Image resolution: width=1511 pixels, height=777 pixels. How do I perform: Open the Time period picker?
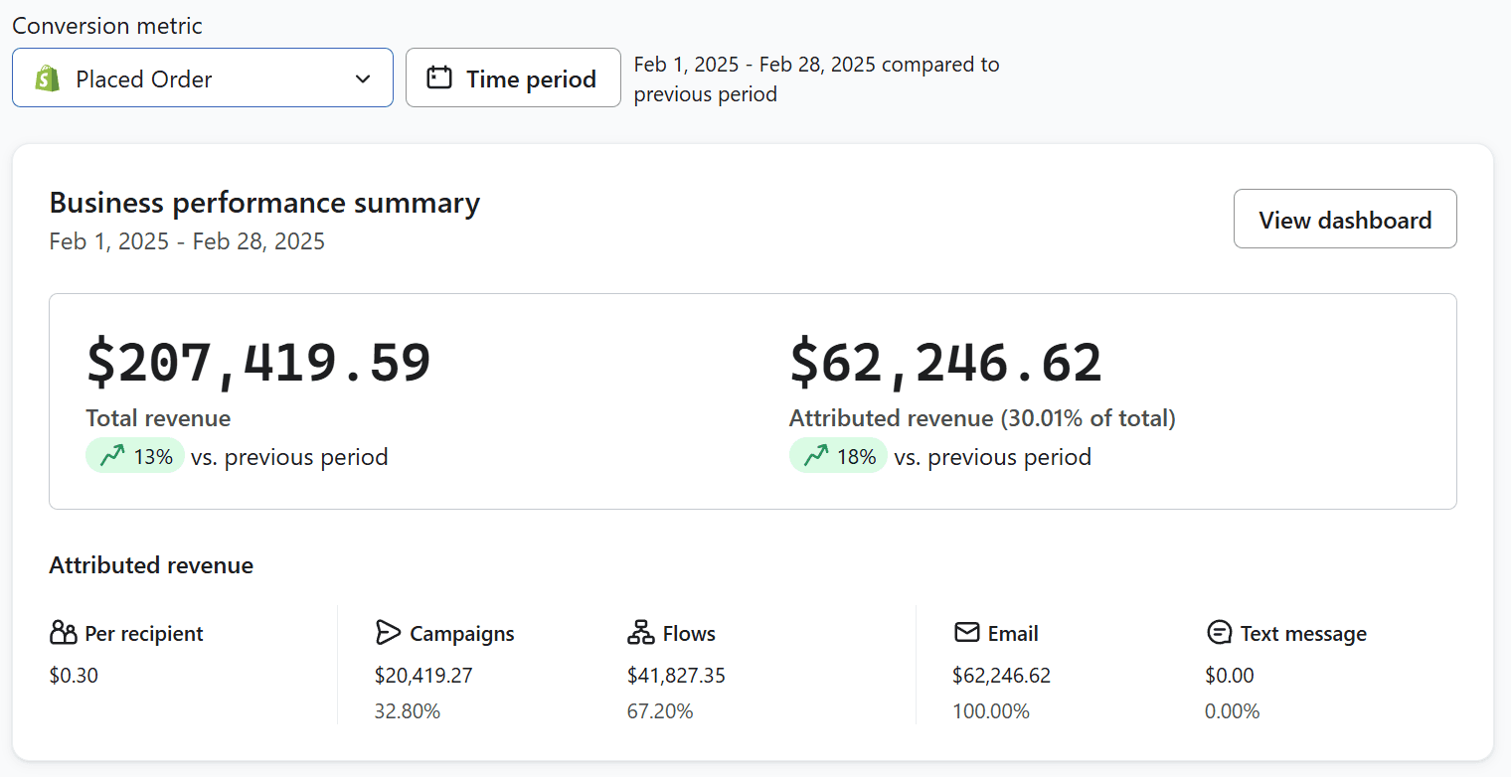pyautogui.click(x=513, y=78)
